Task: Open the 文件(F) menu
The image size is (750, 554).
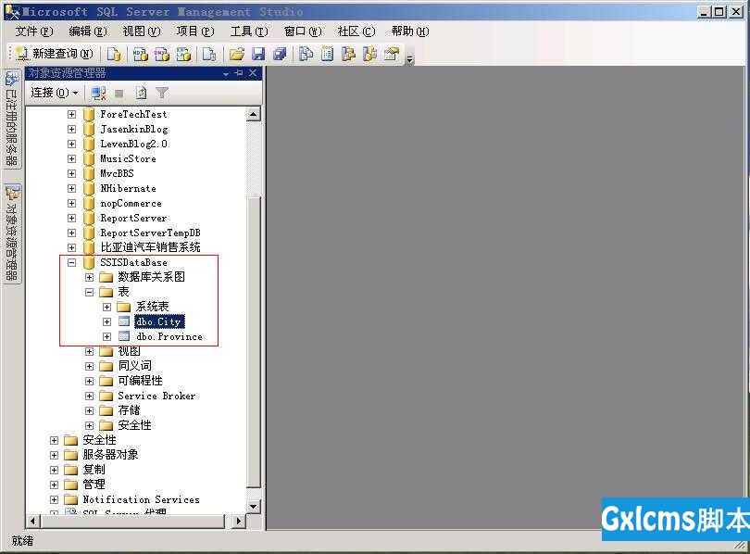Action: [x=33, y=31]
